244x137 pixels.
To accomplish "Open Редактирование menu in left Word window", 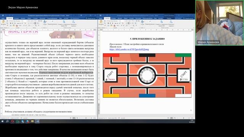I will [52, 23].
